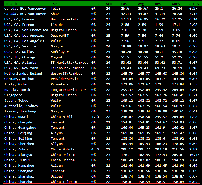Select the USA, CA, Seattle location

coord(20,46)
